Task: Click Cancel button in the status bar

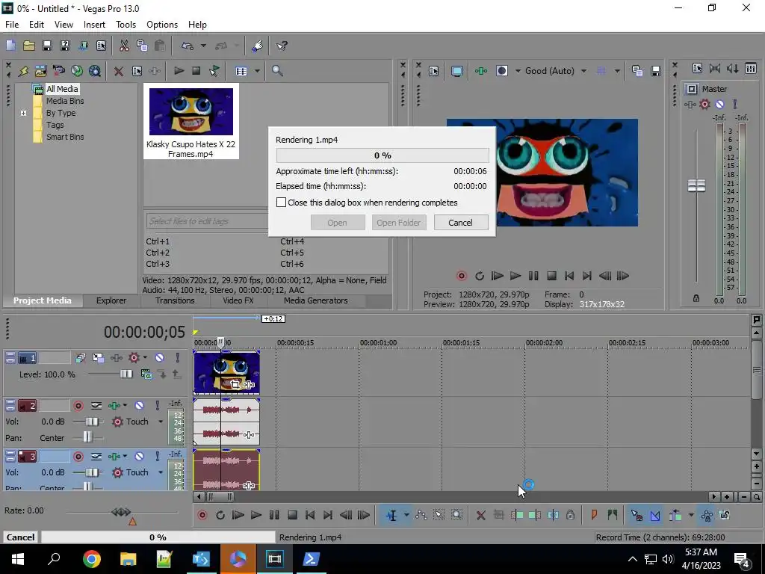Action: 20,537
